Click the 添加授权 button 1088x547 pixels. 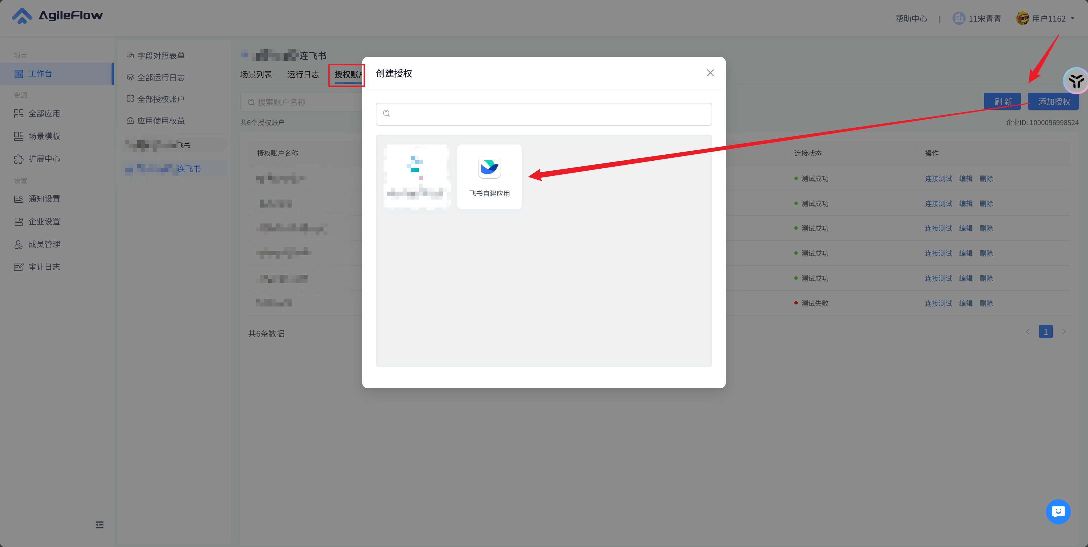pyautogui.click(x=1053, y=102)
